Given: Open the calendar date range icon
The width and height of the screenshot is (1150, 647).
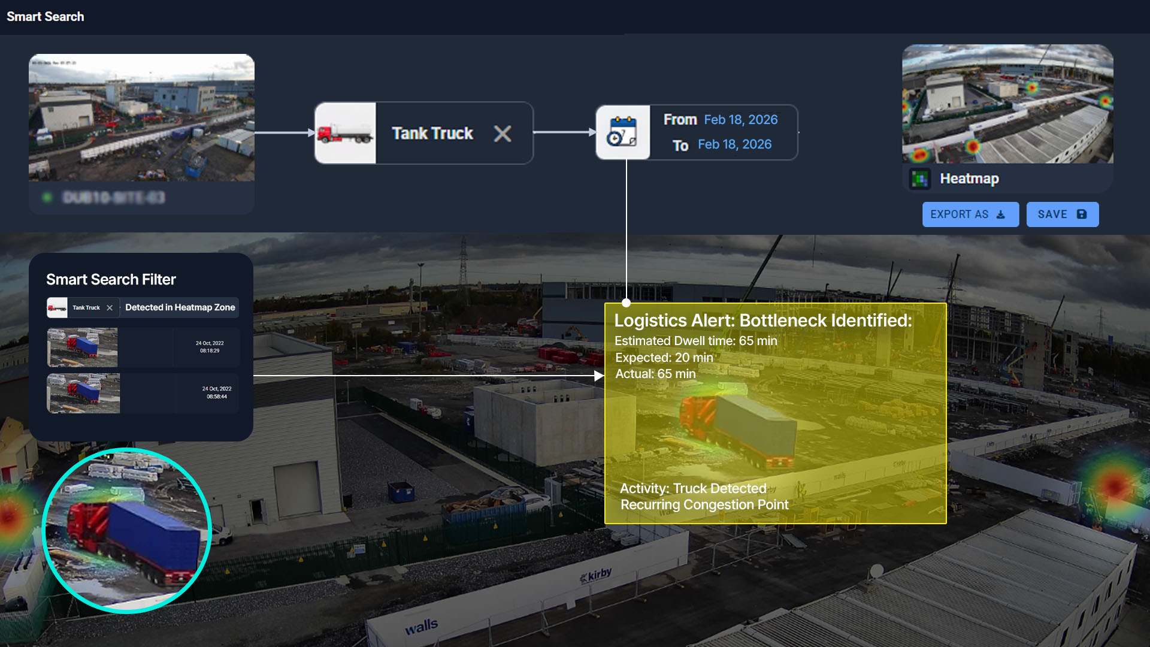Looking at the screenshot, I should point(622,132).
